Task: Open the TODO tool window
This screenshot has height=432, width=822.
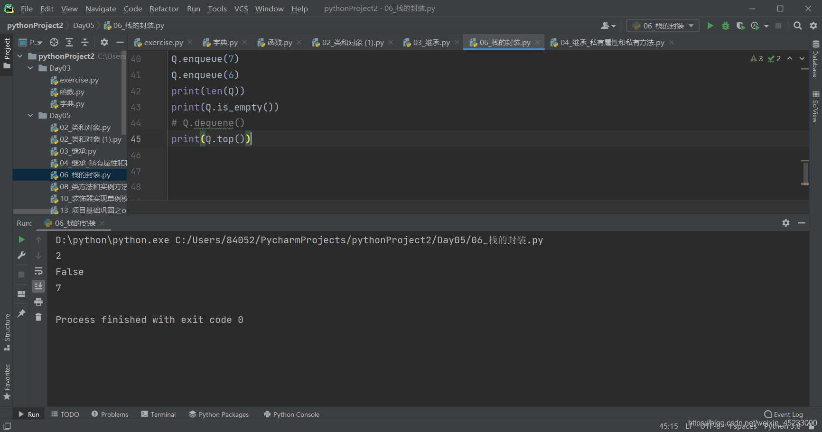Action: 65,414
